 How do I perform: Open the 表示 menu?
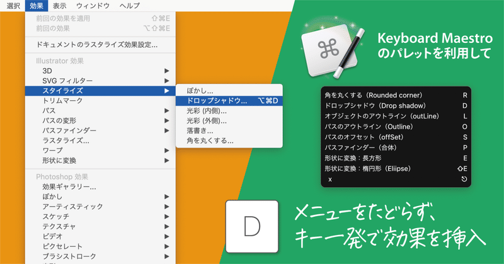[x=59, y=6]
